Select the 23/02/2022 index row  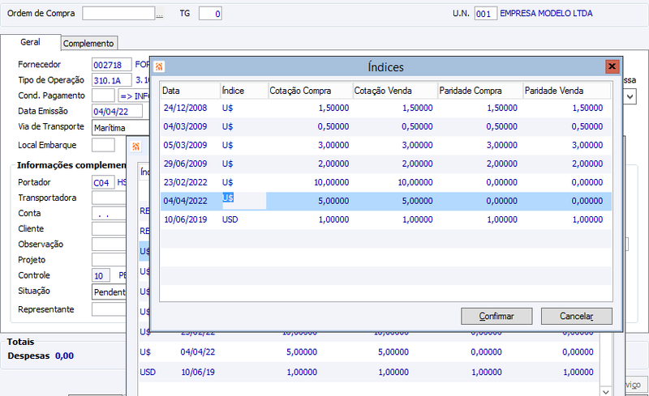(x=386, y=183)
